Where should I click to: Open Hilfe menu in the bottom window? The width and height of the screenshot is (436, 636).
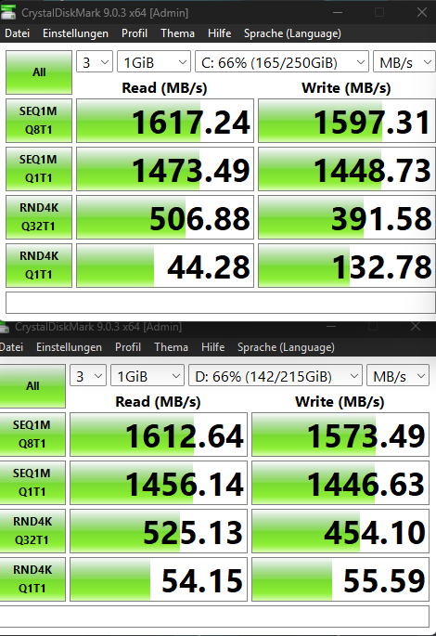coord(212,347)
